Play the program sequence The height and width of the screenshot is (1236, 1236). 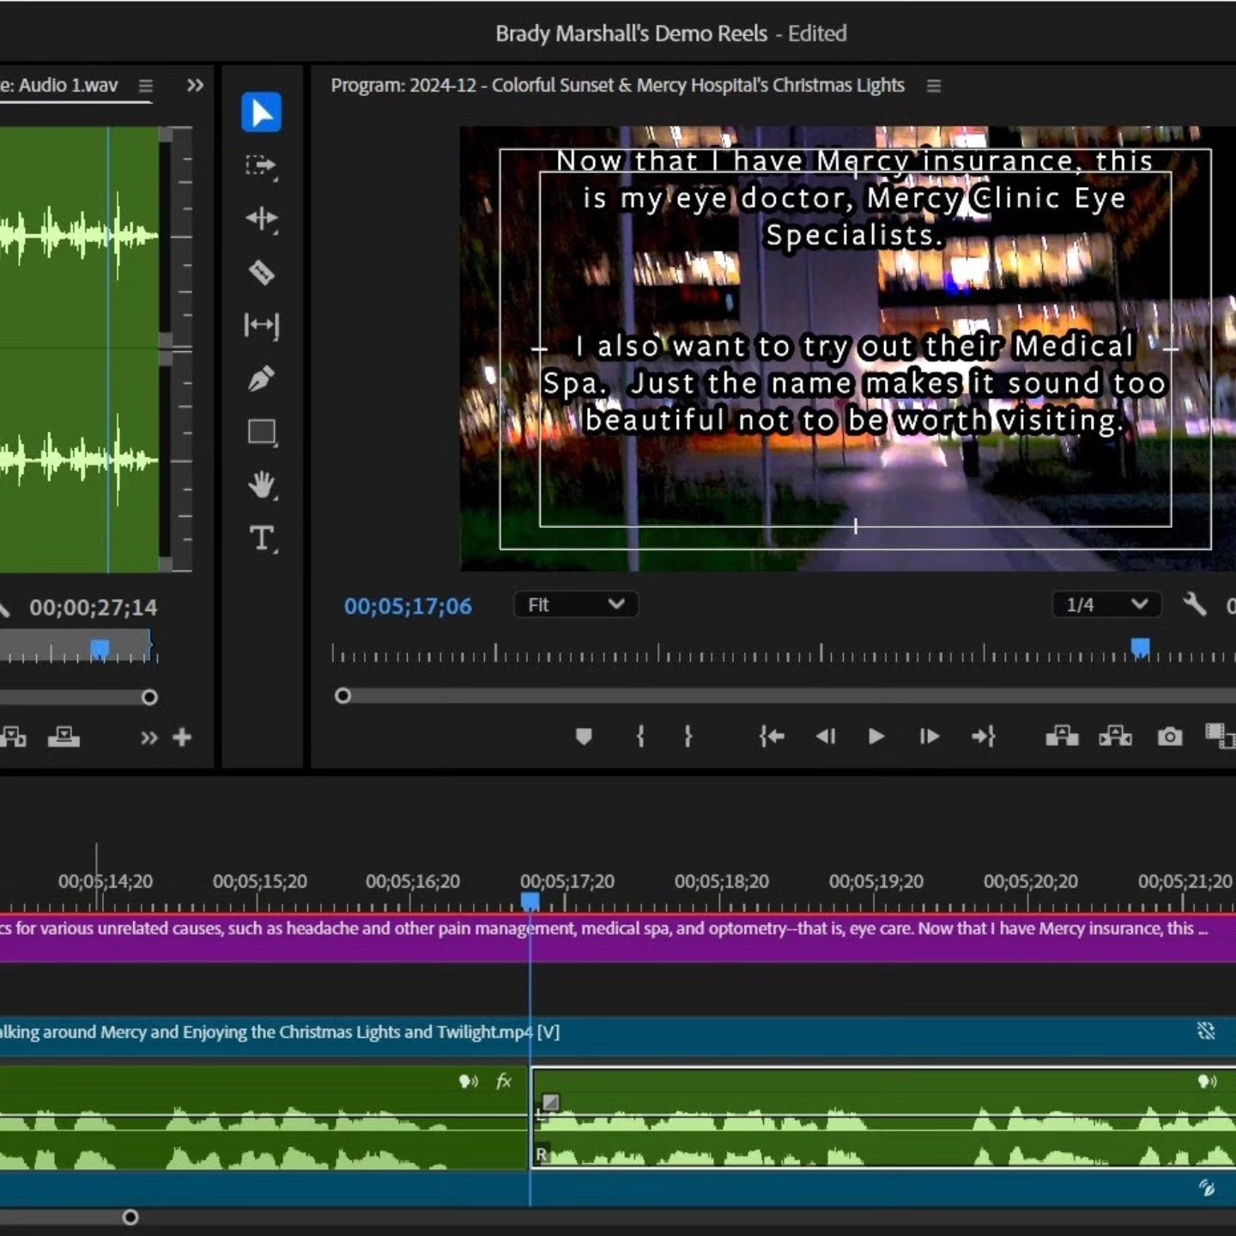[876, 736]
